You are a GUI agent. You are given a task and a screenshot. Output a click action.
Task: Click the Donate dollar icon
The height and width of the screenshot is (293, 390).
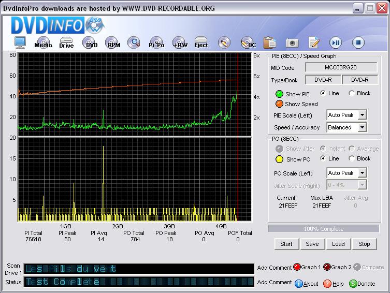353,284
